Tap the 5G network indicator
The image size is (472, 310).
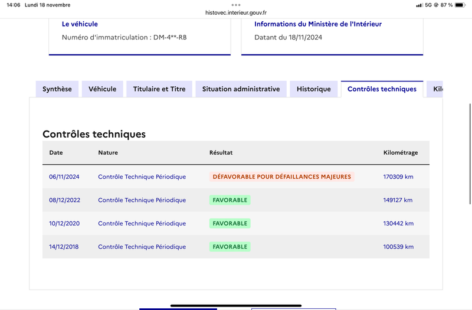pyautogui.click(x=428, y=5)
